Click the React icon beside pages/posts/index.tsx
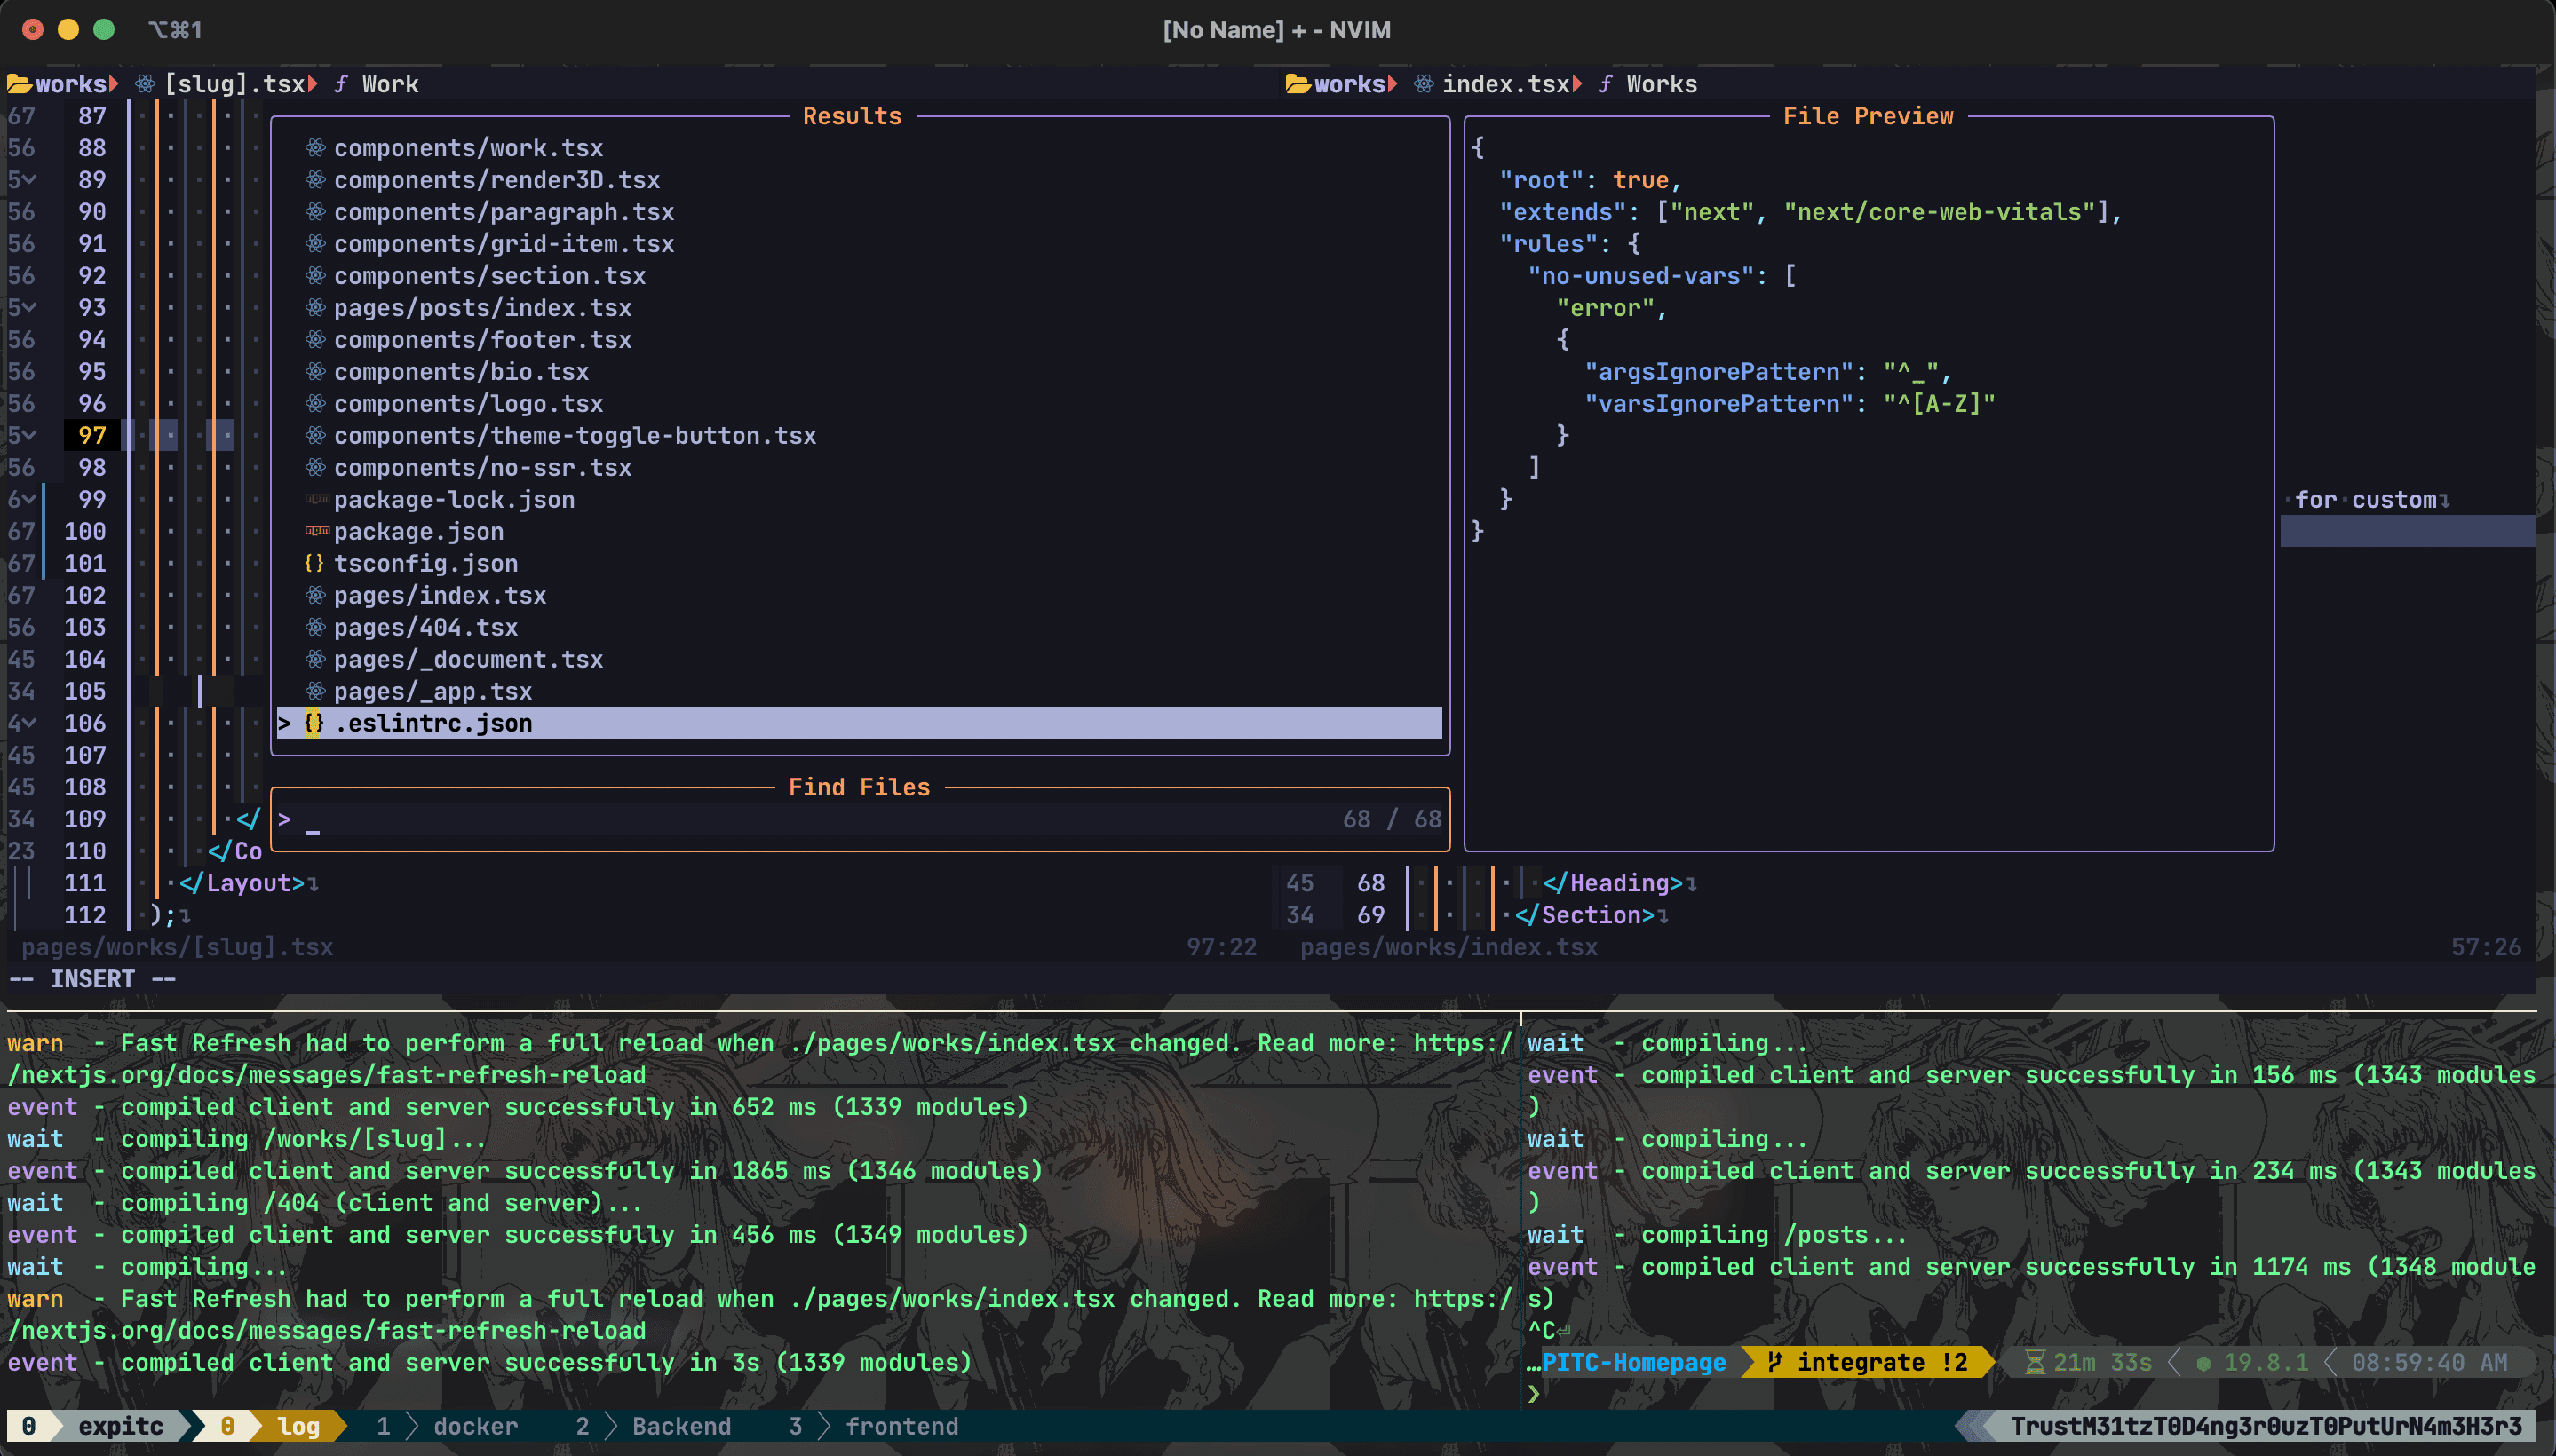The width and height of the screenshot is (2556, 1456). [x=315, y=308]
